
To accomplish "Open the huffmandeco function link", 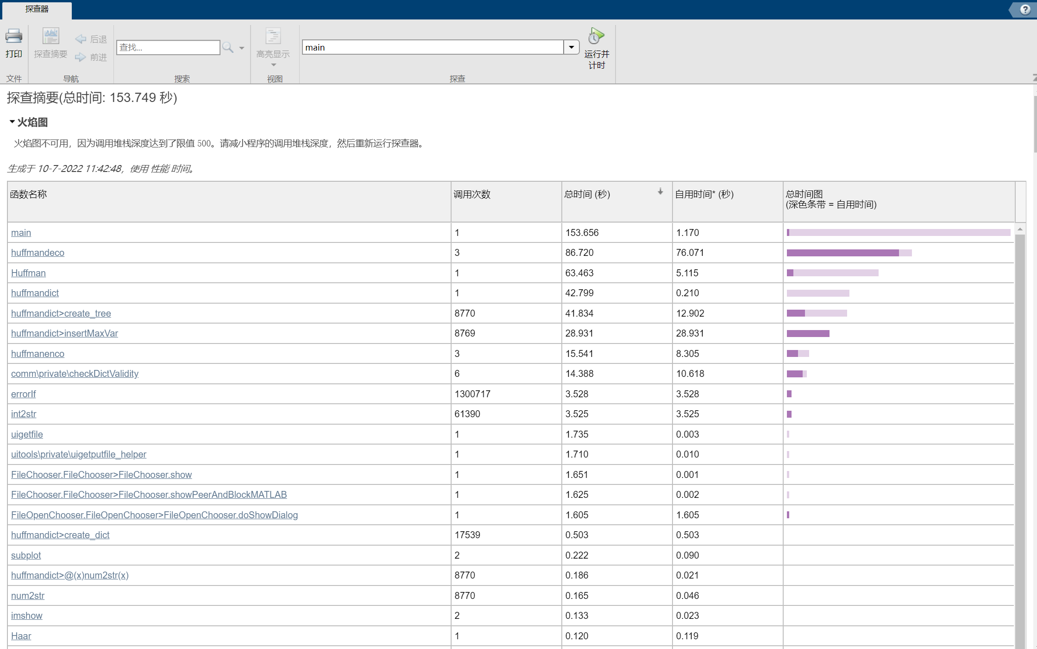I will coord(38,253).
